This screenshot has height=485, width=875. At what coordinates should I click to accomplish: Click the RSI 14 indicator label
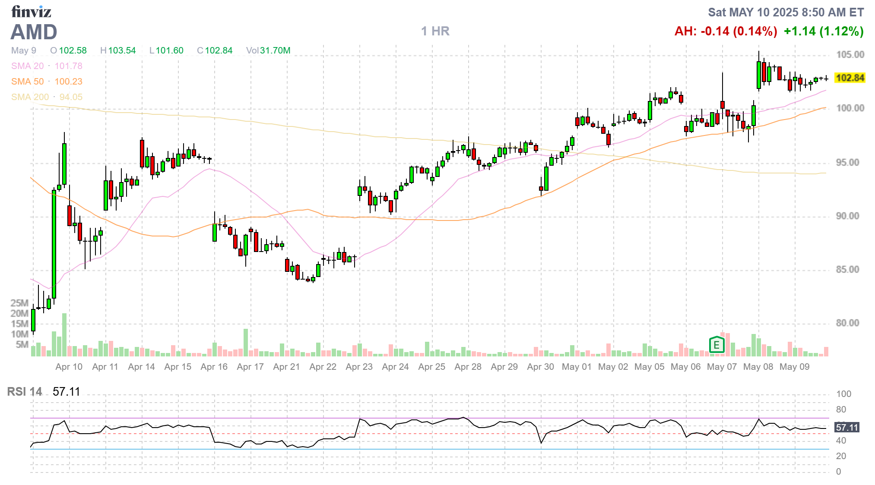click(25, 392)
